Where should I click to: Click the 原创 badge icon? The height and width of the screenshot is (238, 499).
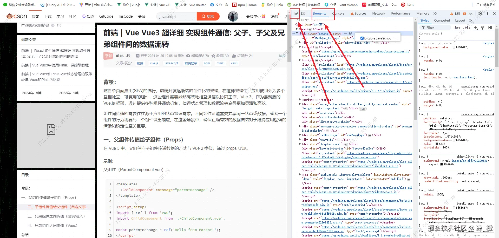[108, 56]
